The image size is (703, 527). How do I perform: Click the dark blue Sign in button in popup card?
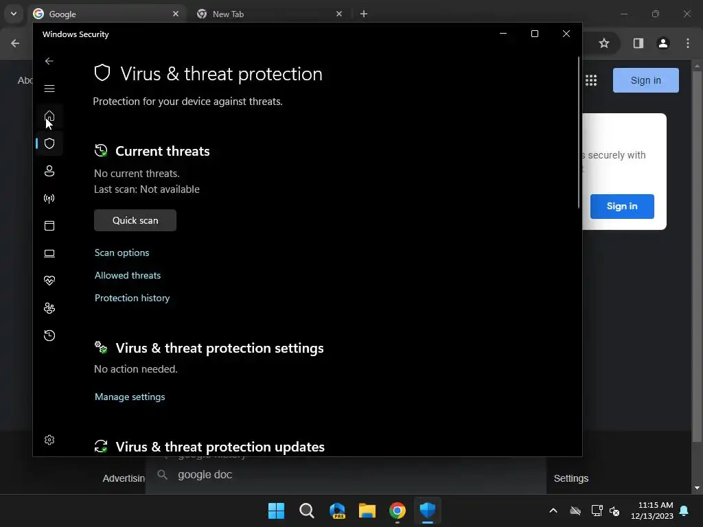[622, 206]
